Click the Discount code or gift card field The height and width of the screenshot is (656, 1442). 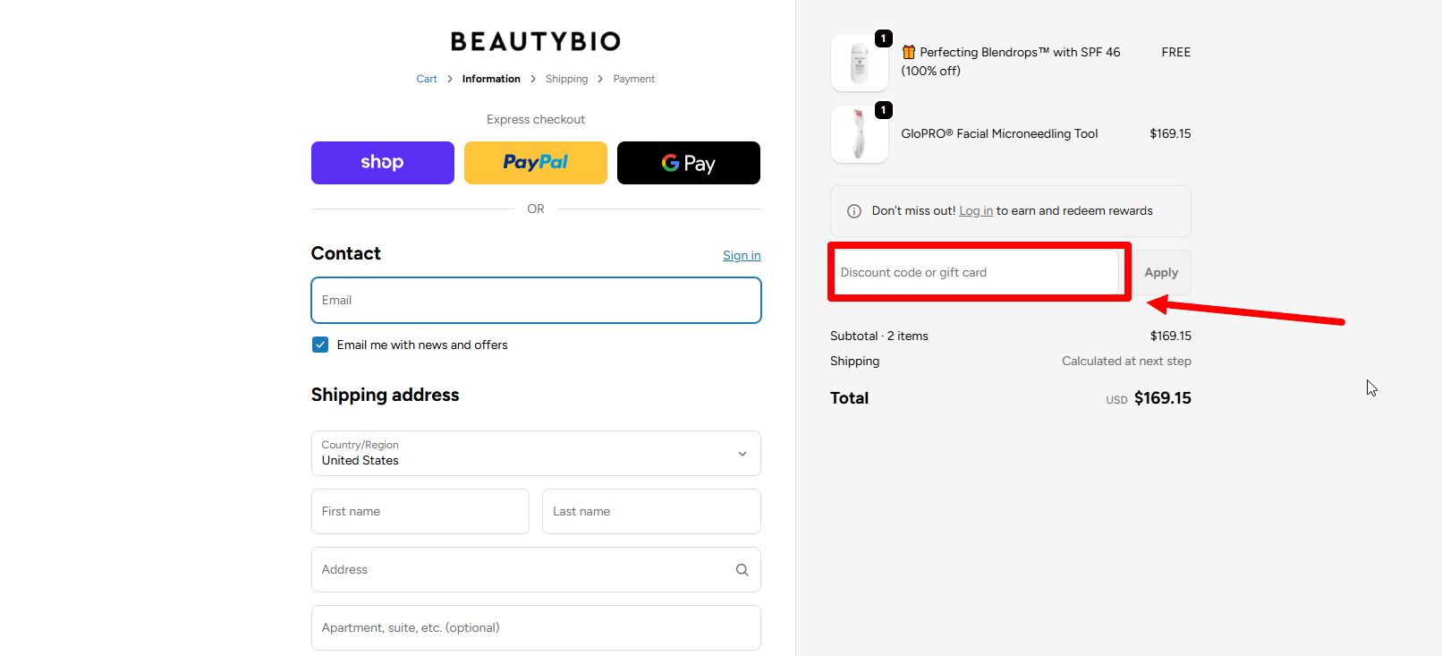978,272
